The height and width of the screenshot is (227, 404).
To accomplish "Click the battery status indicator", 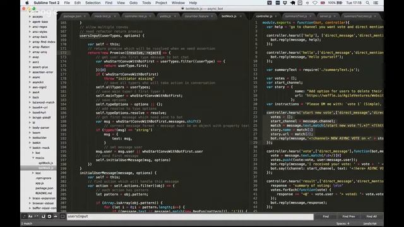I will (x=335, y=3).
